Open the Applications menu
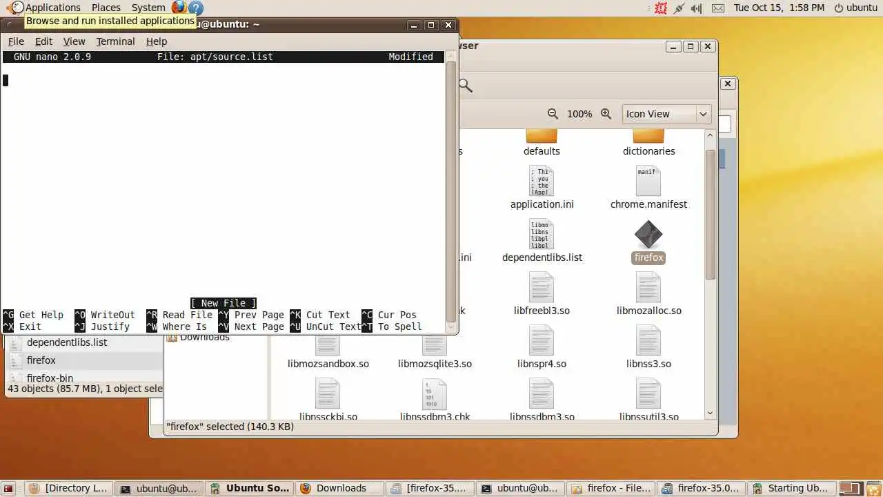883x497 pixels. click(46, 8)
